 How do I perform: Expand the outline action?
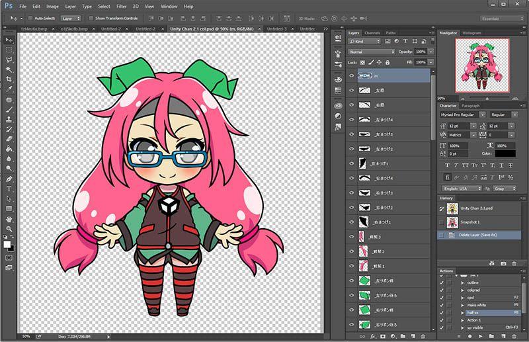click(462, 282)
